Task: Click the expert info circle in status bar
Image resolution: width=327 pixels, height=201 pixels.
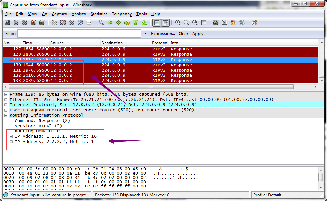Action: coord(6,195)
